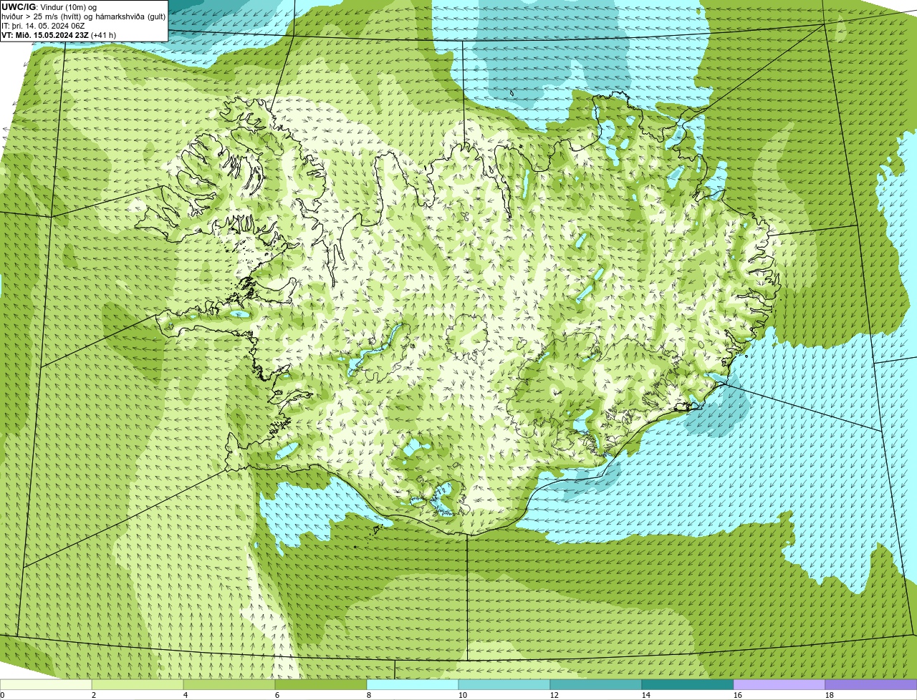Click the 0–2 m/s pale yellow legend swatch
Image resolution: width=917 pixels, height=700 pixels.
(46, 685)
